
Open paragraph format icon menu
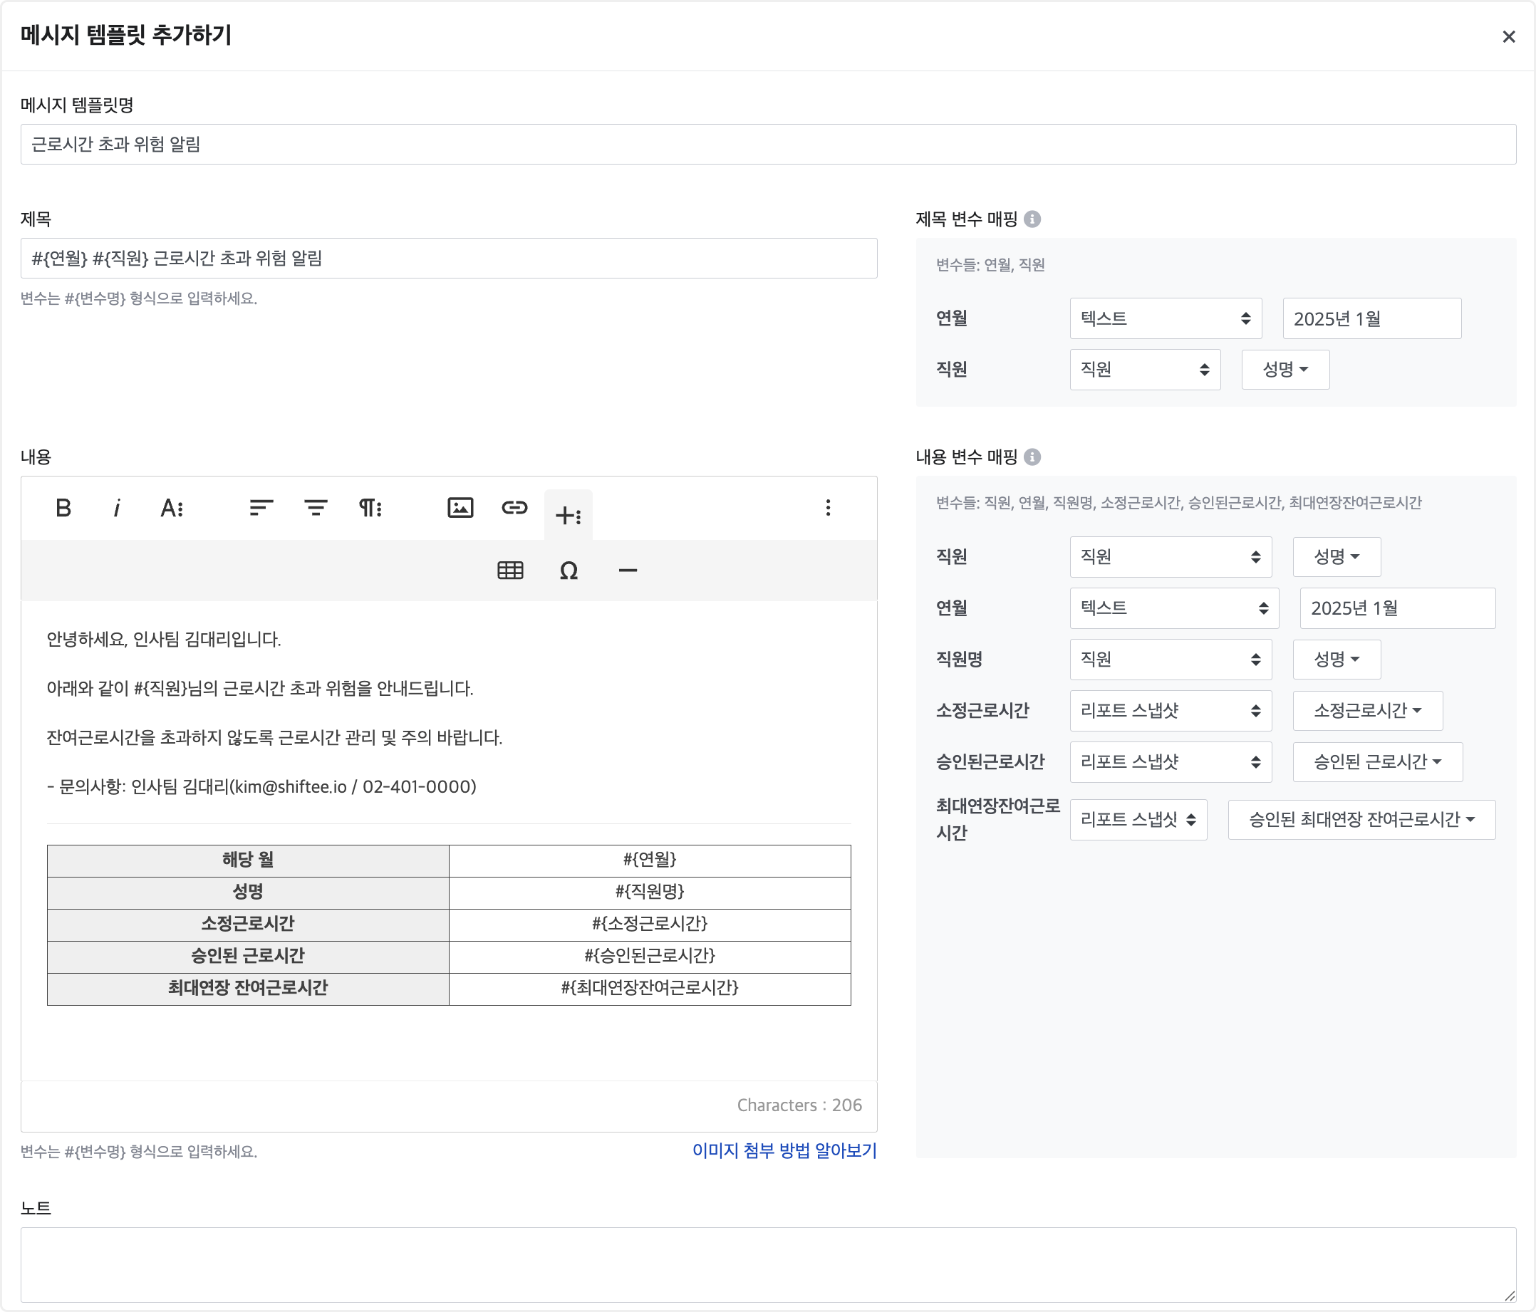click(370, 508)
